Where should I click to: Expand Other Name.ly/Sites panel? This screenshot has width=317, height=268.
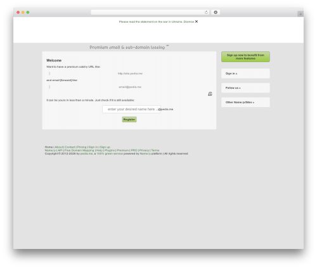[245, 102]
